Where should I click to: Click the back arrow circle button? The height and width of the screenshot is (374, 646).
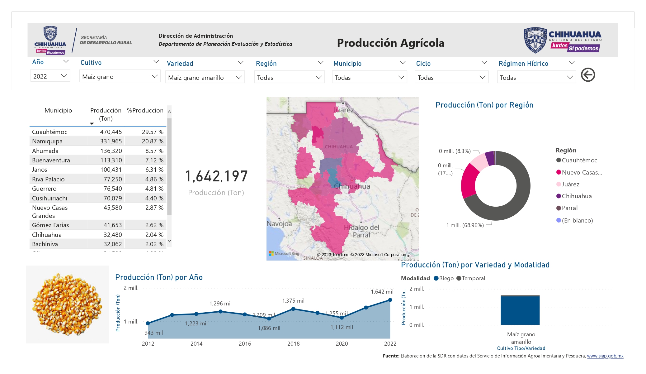[x=588, y=75]
